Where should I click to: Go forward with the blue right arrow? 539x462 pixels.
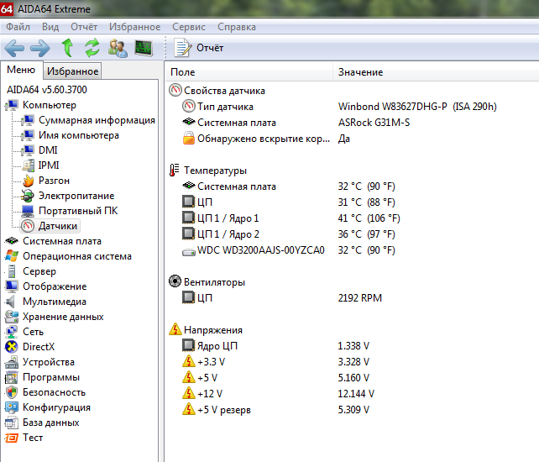coord(40,48)
